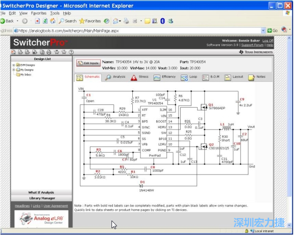Click the Edit Inputs button
Viewport: 294px width, 235px height.
coord(88,63)
